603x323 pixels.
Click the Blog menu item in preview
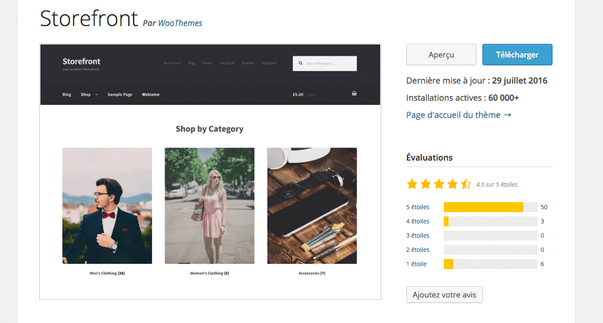coord(67,94)
